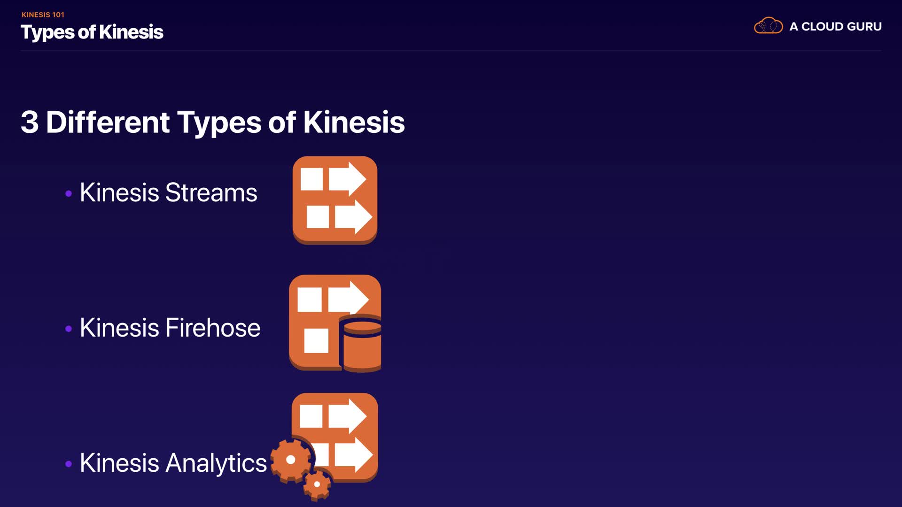
Task: Select the "Kinesis Analytics" bullet text
Action: pos(173,463)
